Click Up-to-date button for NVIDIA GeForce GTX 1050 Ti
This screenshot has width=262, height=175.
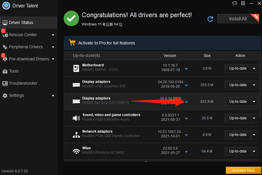pos(238,102)
